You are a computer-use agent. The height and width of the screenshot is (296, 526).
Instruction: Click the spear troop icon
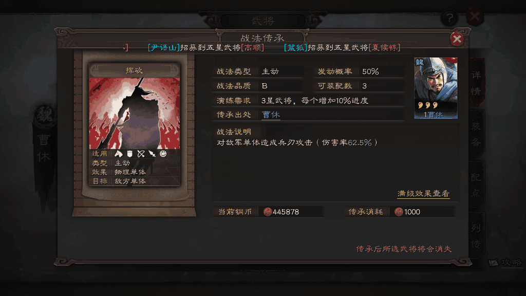click(x=152, y=154)
